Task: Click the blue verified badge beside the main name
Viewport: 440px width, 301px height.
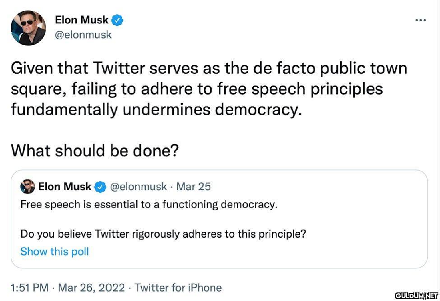Action: click(x=118, y=20)
